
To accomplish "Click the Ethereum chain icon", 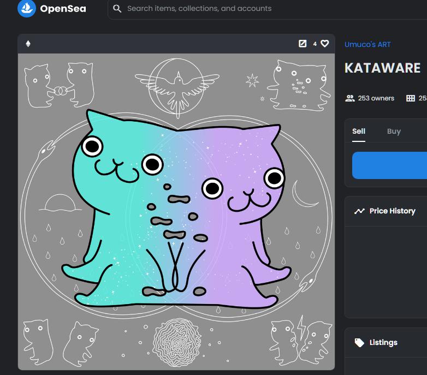I will click(28, 44).
